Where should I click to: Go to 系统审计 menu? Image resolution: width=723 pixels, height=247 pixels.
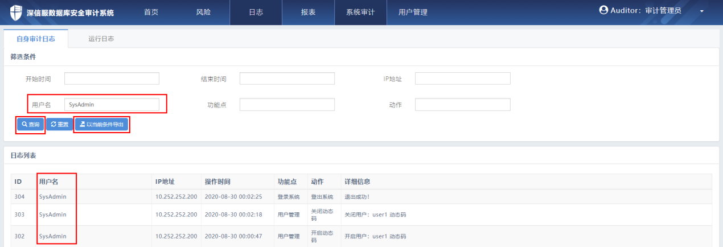coord(360,12)
